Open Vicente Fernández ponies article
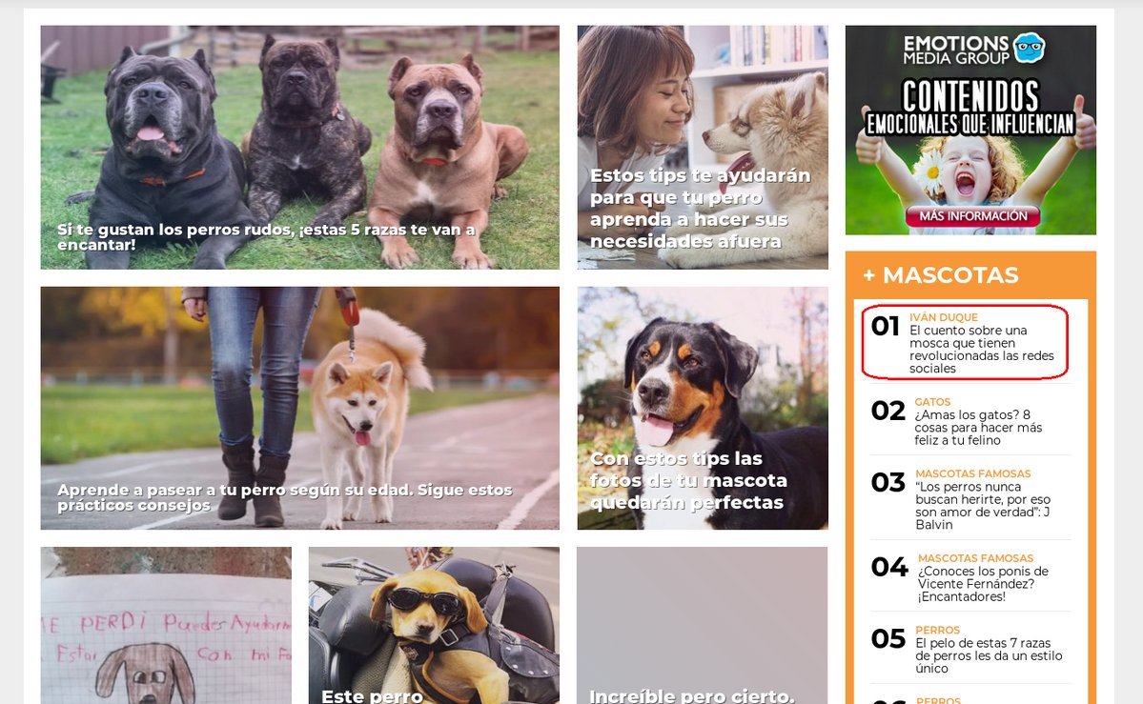Image resolution: width=1143 pixels, height=704 pixels. [x=983, y=584]
